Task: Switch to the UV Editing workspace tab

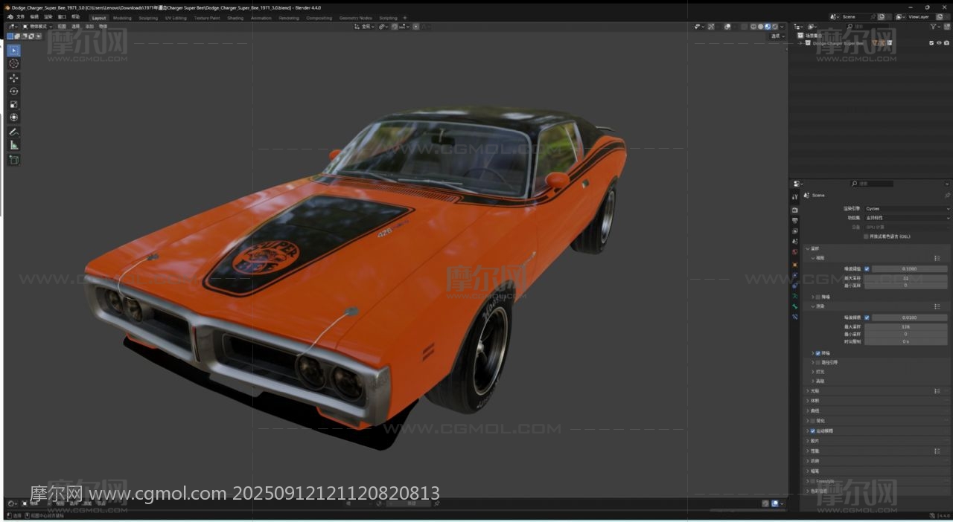Action: coord(176,18)
